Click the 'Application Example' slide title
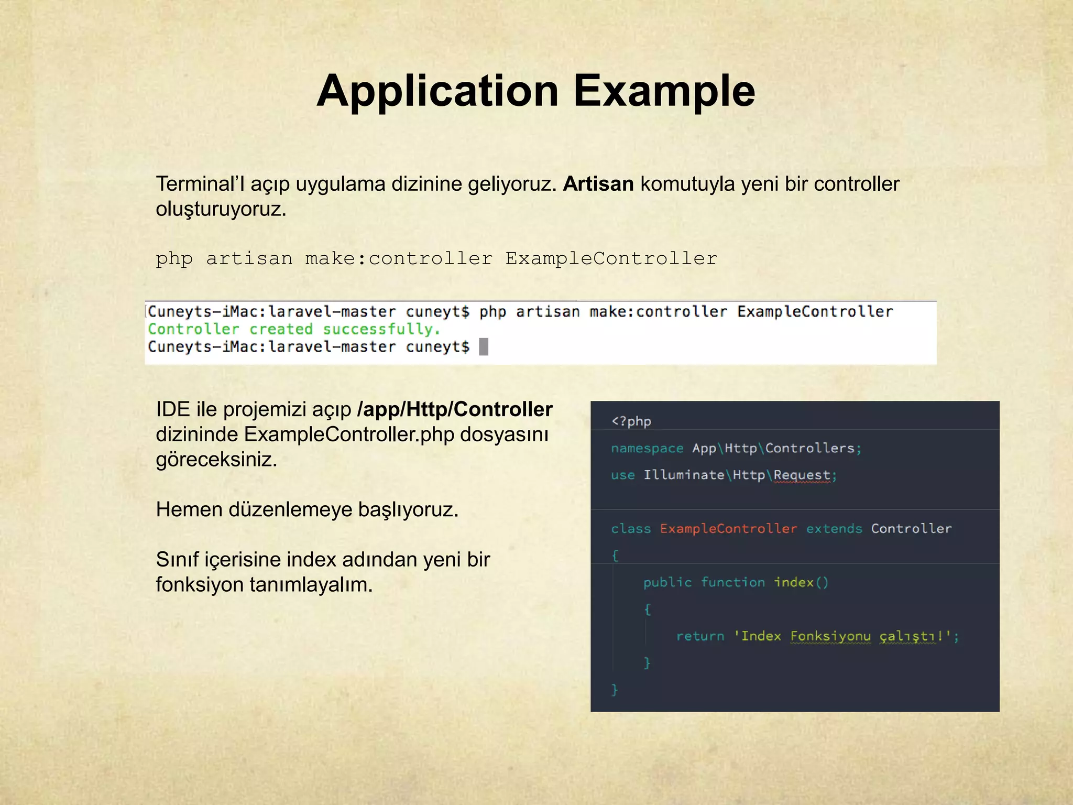This screenshot has width=1073, height=805. tap(535, 91)
